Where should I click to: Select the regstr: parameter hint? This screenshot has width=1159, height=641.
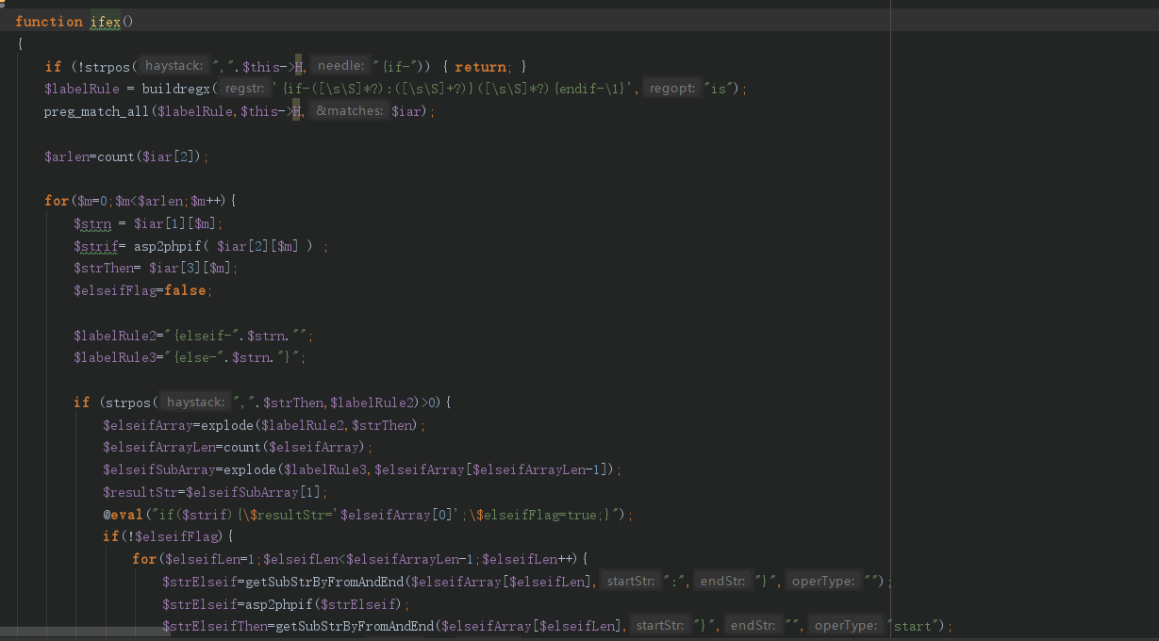click(245, 89)
